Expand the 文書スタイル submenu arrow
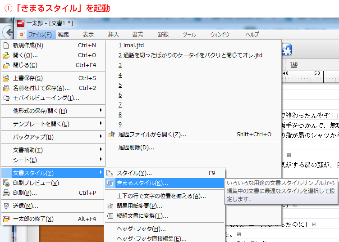Screen dimensions: 339x242 (101, 172)
